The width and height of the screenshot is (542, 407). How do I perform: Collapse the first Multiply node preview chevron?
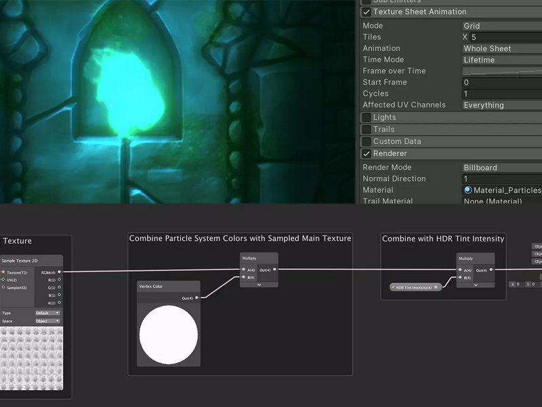tap(259, 285)
